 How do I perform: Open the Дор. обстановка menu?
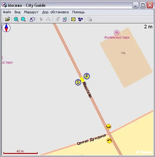point(55,12)
